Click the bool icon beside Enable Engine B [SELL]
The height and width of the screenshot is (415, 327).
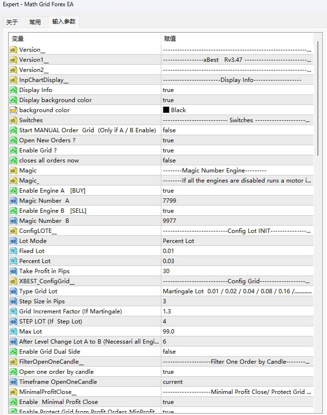[13, 211]
